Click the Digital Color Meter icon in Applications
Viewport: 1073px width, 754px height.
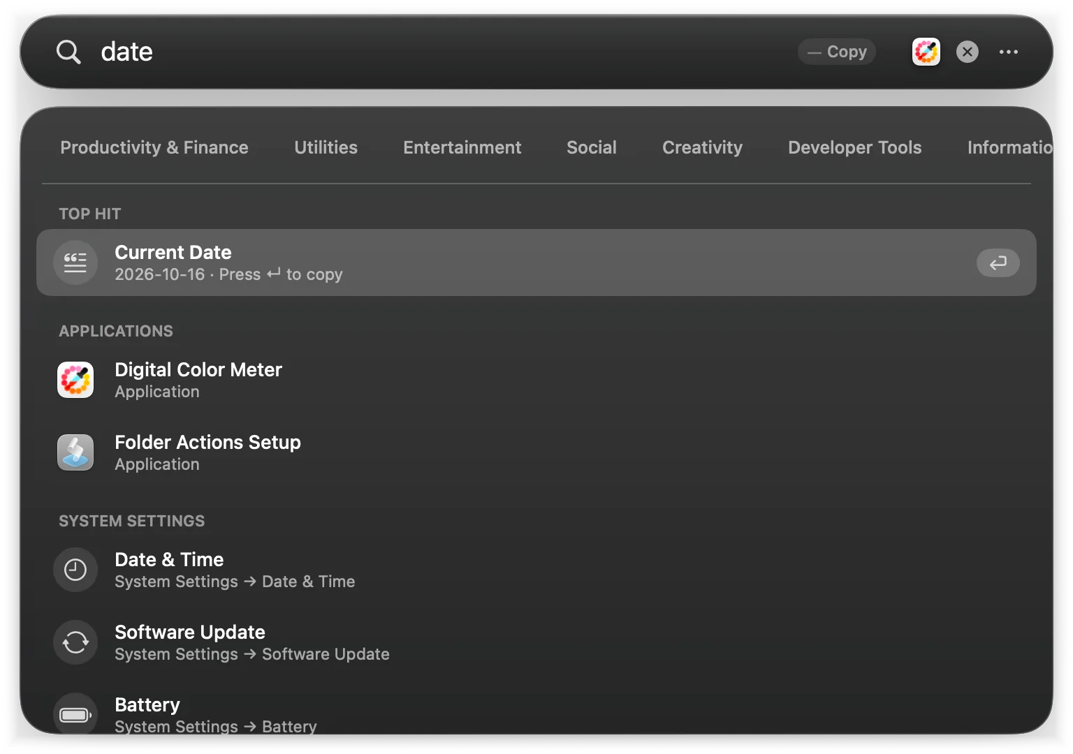click(x=75, y=380)
